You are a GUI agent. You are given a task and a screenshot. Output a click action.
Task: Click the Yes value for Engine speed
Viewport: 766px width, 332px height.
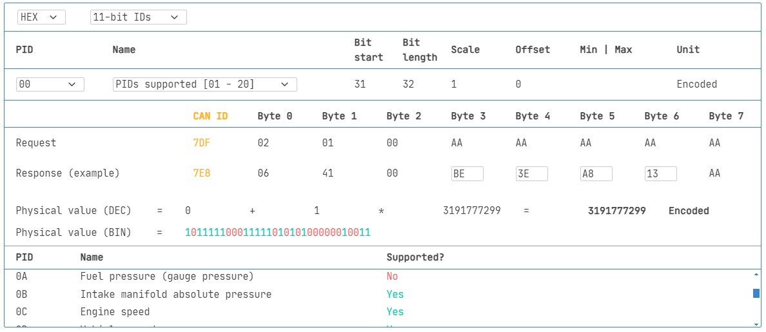(x=395, y=311)
